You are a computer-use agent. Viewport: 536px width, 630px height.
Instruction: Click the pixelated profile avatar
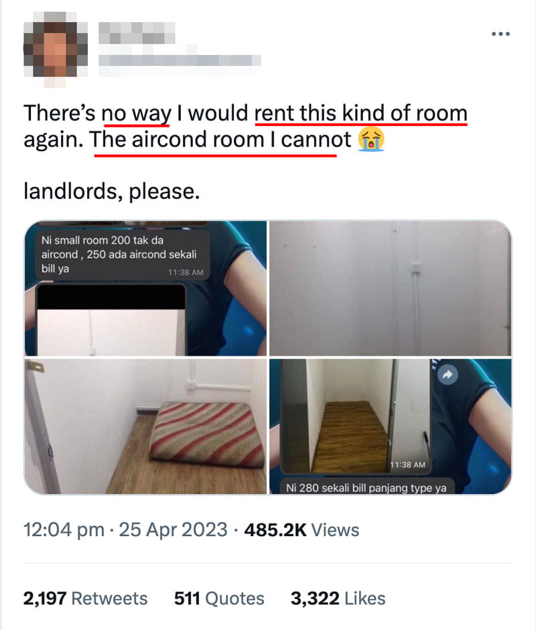point(56,48)
